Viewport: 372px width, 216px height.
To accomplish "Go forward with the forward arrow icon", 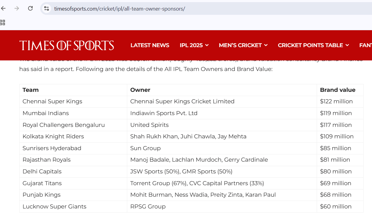I will click(17, 8).
